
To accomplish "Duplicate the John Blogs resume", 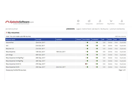I will coord(123,55).
